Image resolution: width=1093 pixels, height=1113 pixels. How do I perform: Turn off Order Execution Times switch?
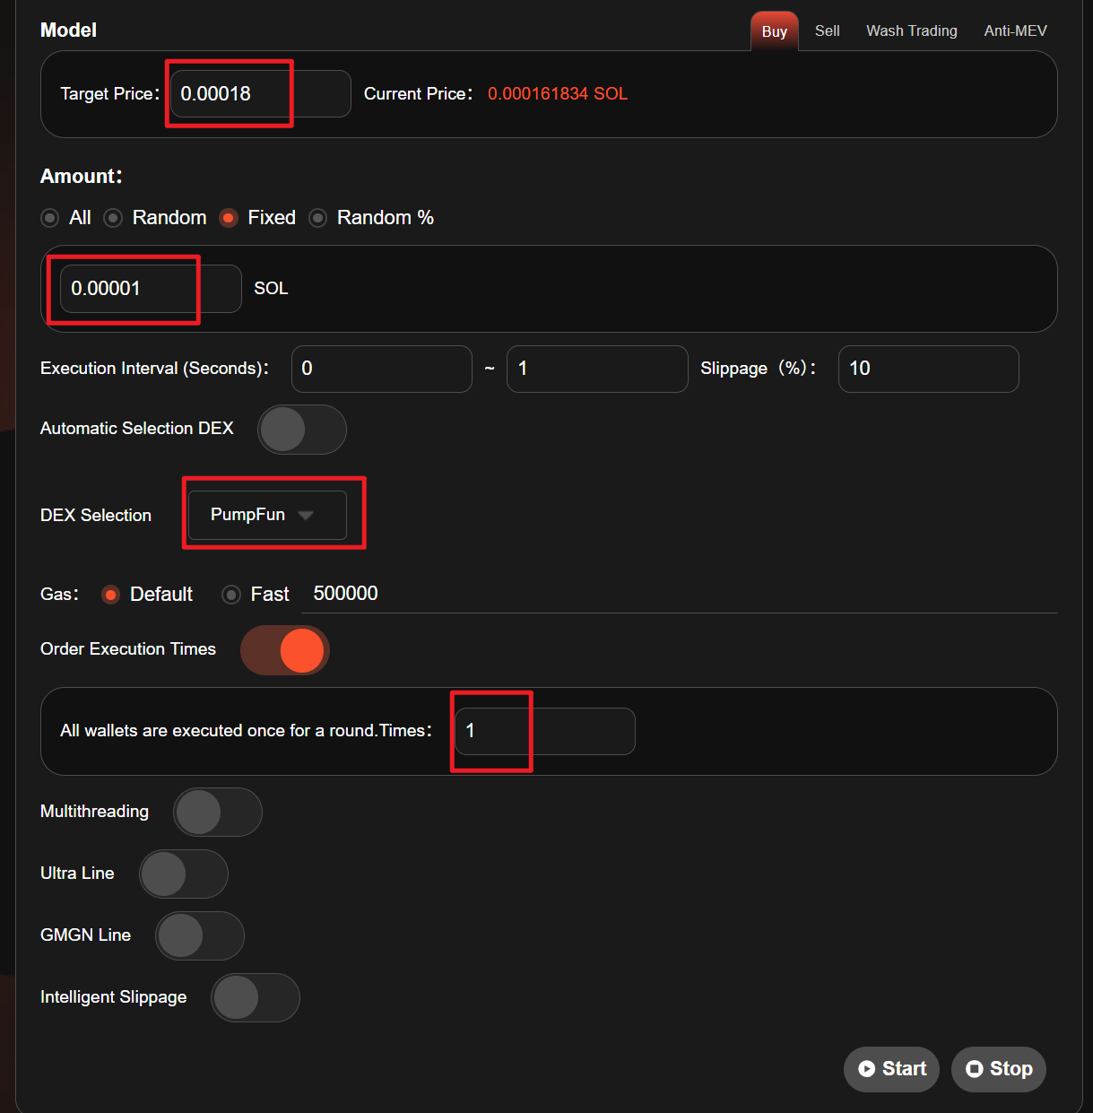(285, 650)
